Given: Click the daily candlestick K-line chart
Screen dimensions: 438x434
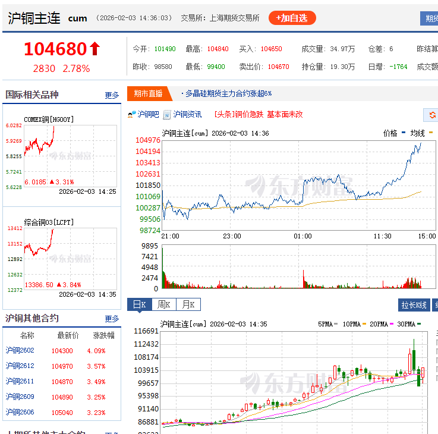Looking at the screenshot, I should click(x=294, y=383).
